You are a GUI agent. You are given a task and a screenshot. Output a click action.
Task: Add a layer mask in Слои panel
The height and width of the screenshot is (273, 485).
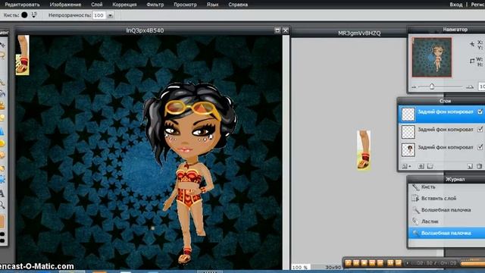(421, 166)
